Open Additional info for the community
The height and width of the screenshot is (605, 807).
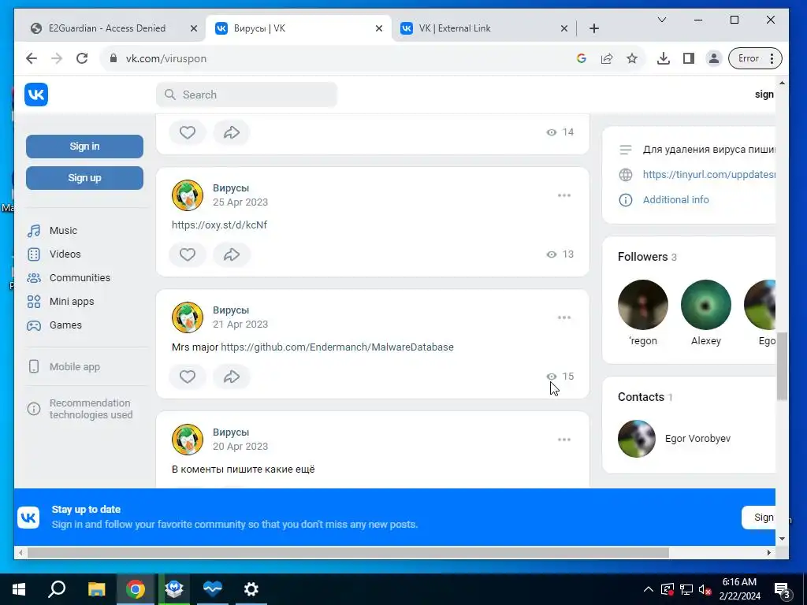[675, 199]
